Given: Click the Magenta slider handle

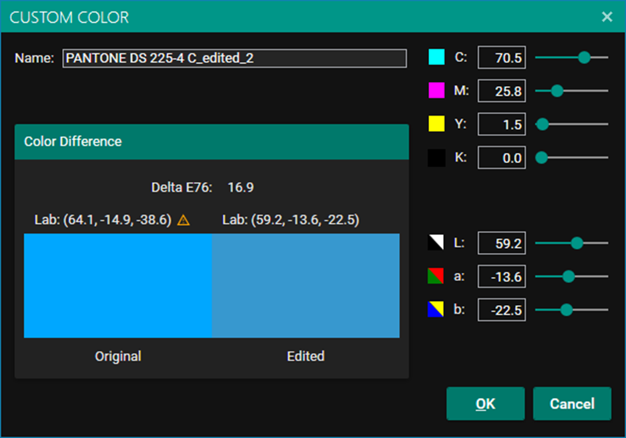Looking at the screenshot, I should 557,91.
